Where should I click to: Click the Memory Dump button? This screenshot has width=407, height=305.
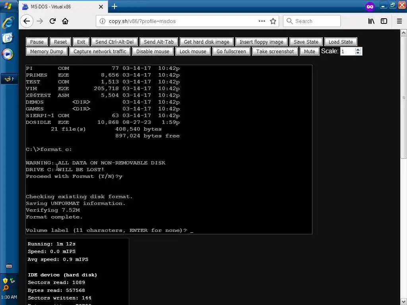[47, 51]
